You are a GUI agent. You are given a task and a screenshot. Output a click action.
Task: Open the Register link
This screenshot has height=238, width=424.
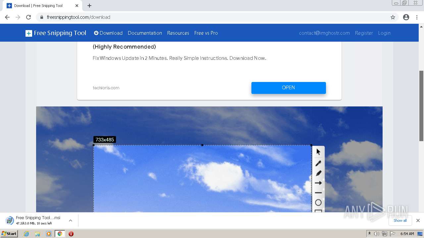point(364,33)
